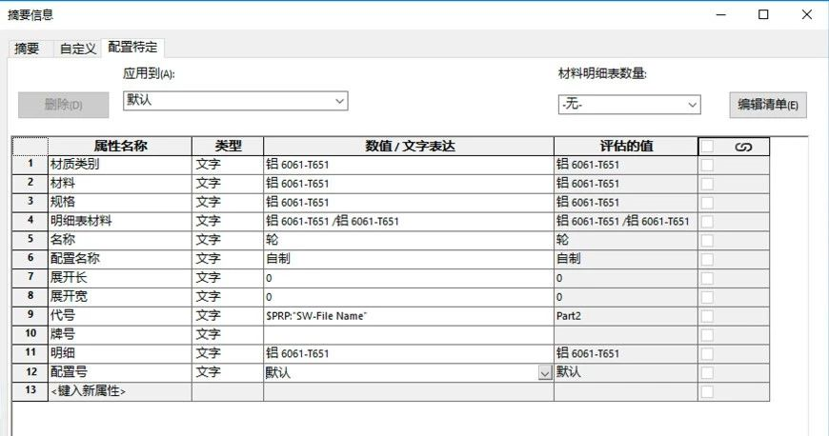This screenshot has height=436, width=829.
Task: Tick the link checkbox for 配置号 row
Action: tap(707, 372)
